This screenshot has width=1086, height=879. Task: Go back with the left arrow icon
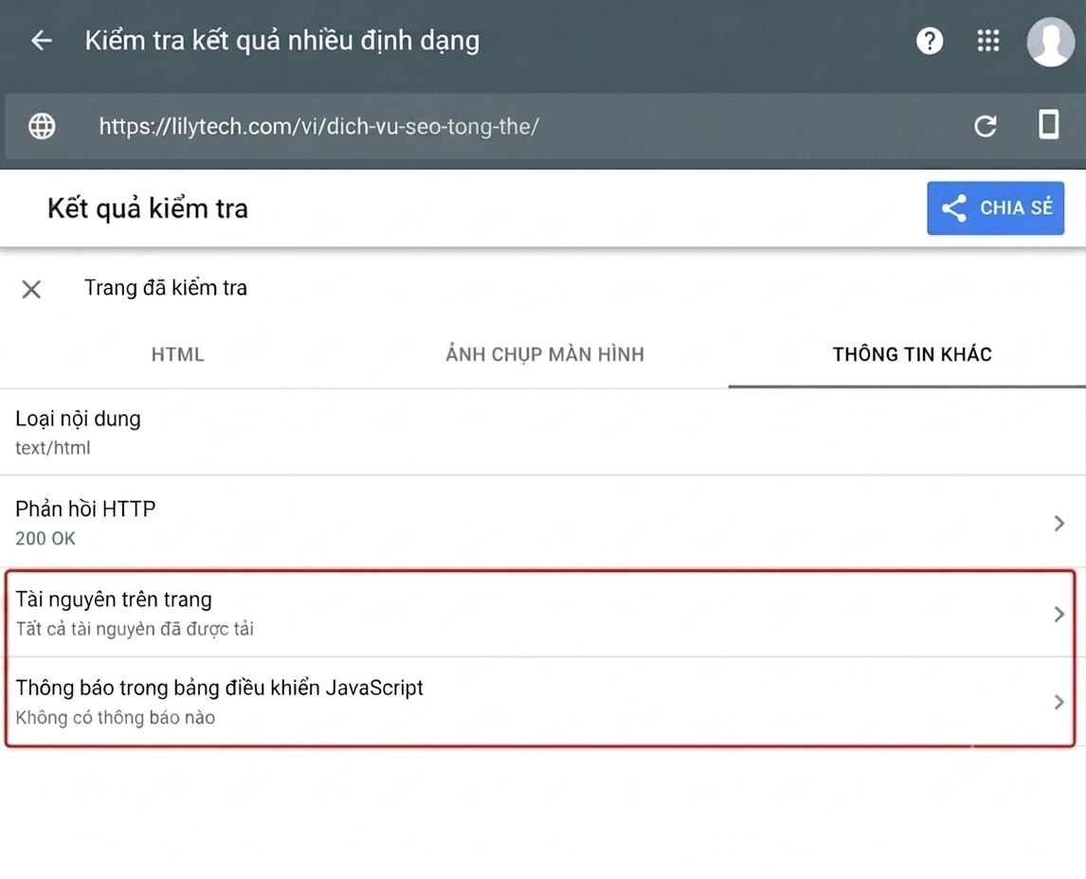42,41
